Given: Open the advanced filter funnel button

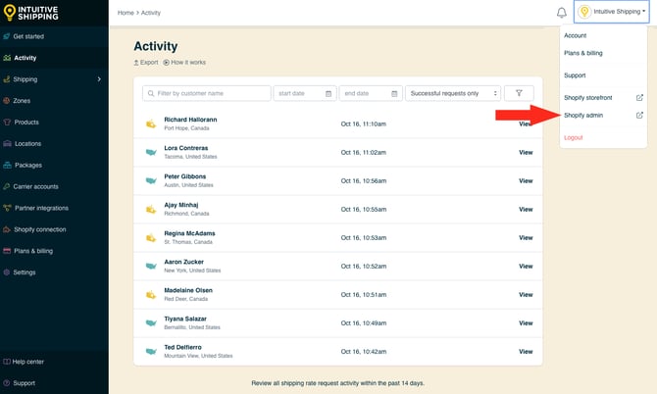Looking at the screenshot, I should click(519, 93).
